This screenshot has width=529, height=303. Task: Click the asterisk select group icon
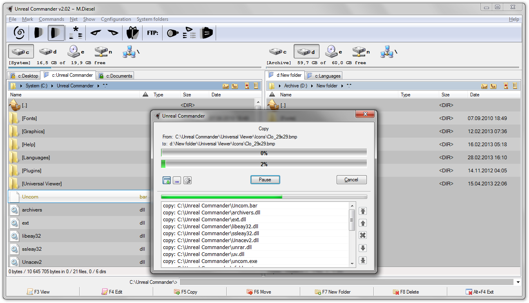pos(76,33)
